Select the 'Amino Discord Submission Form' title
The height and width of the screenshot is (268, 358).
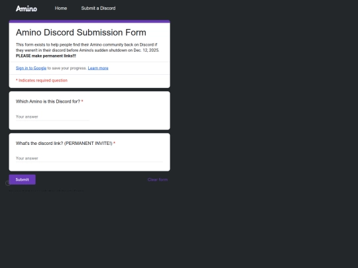tap(81, 32)
